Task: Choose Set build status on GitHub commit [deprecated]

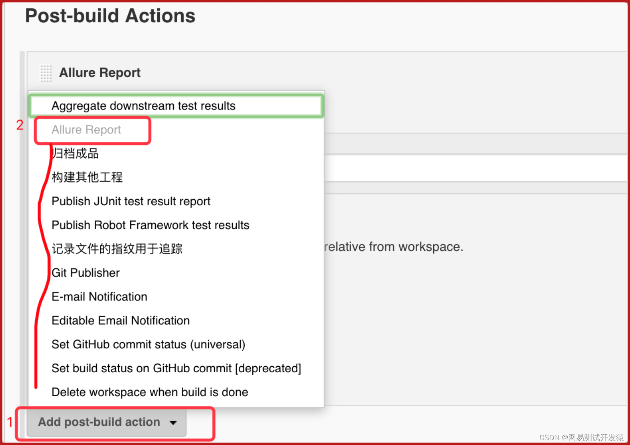Action: 176,368
